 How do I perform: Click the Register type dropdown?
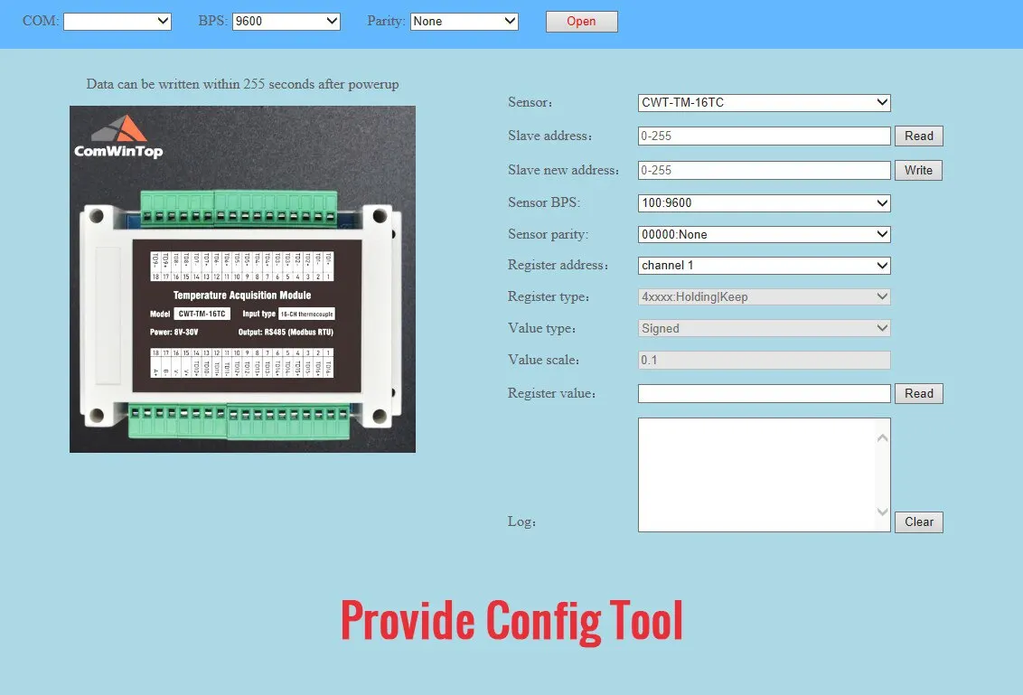pos(764,296)
